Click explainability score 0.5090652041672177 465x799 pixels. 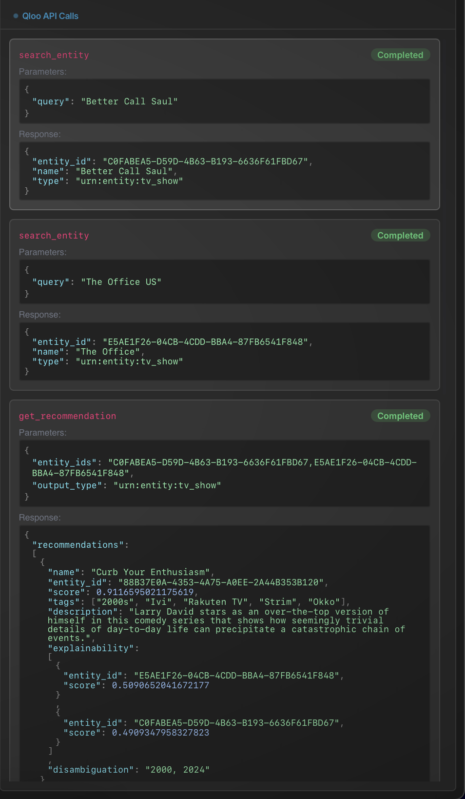[x=160, y=685]
